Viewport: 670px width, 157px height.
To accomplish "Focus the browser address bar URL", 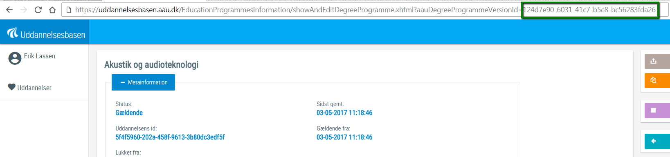I will click(365, 10).
